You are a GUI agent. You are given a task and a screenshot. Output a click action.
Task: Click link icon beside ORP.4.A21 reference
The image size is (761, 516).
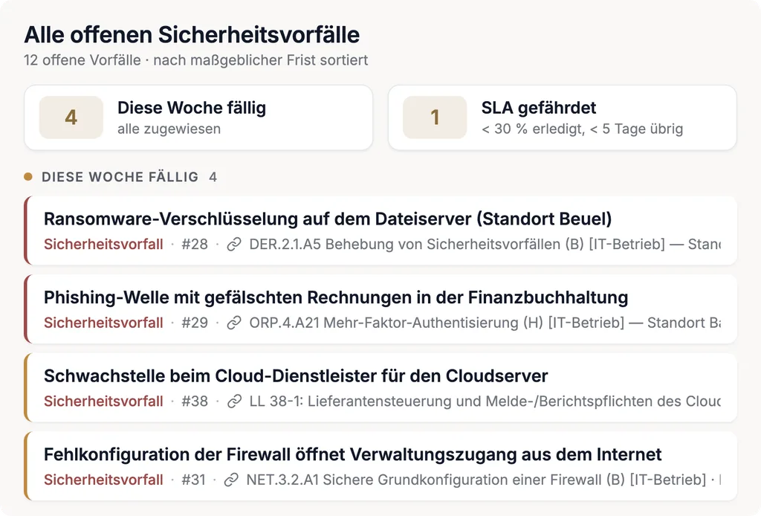[234, 323]
